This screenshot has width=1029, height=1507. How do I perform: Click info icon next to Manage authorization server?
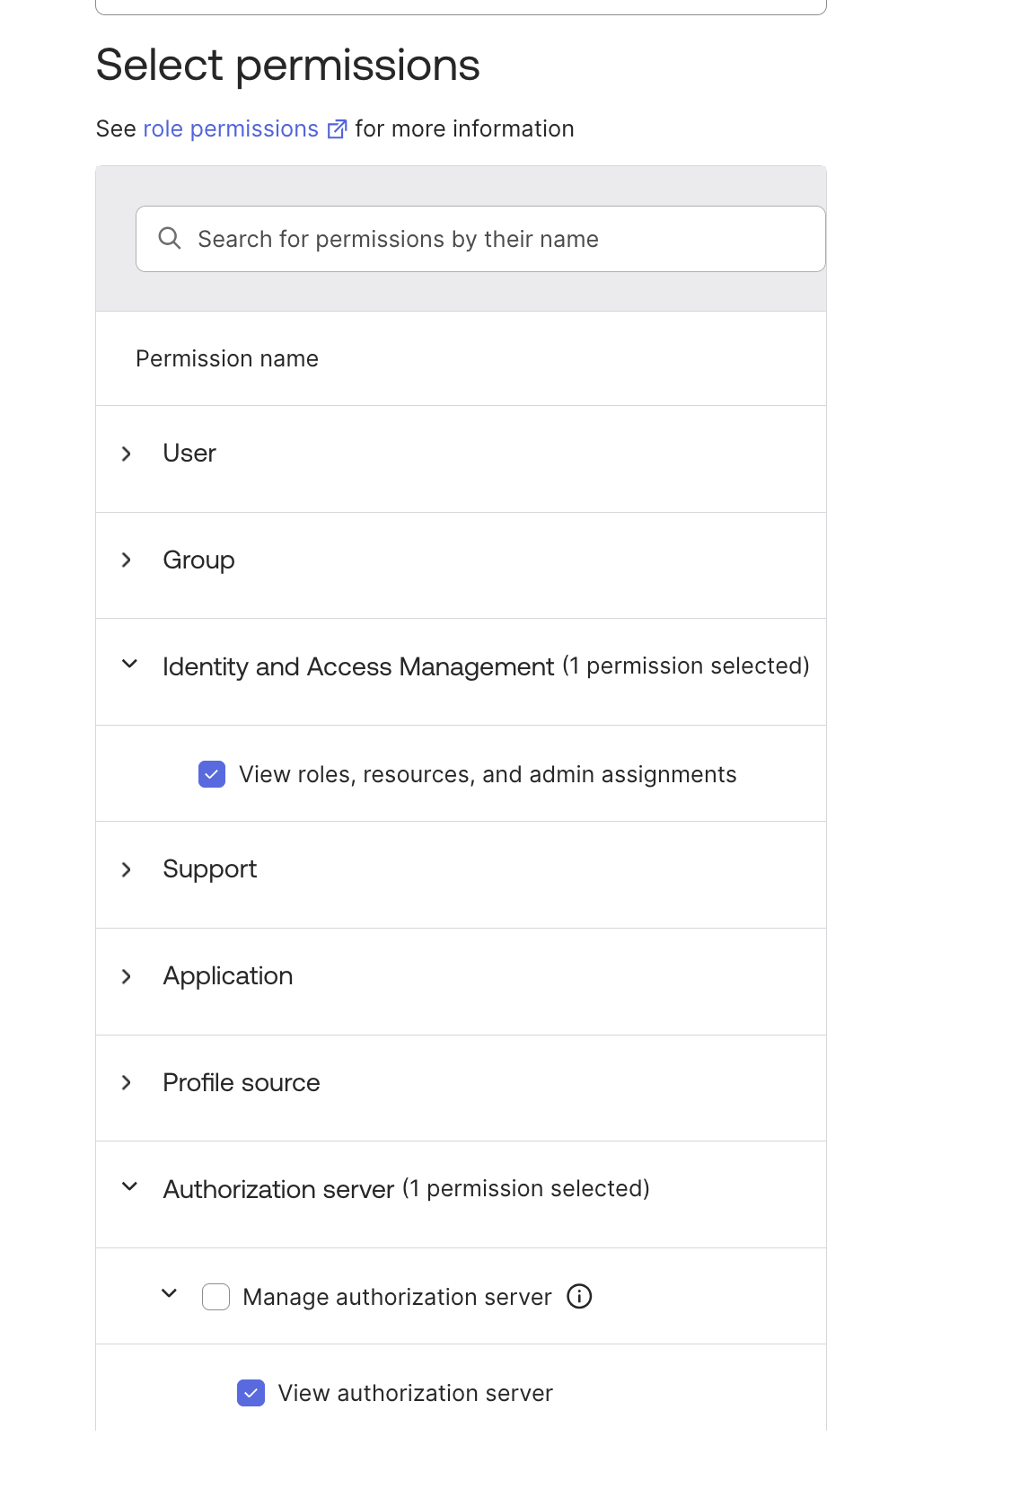pos(579,1297)
